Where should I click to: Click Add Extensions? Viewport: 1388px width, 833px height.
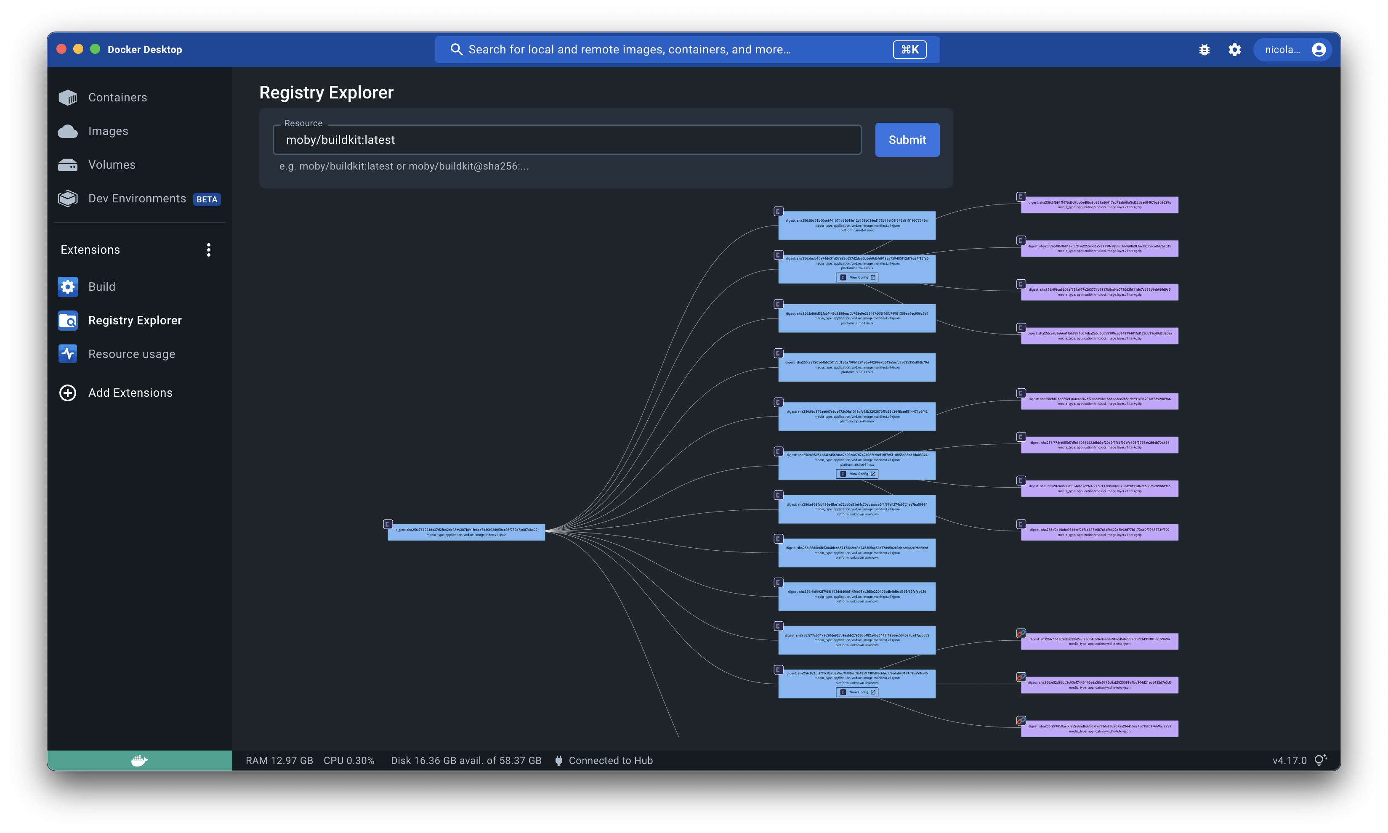coord(130,393)
